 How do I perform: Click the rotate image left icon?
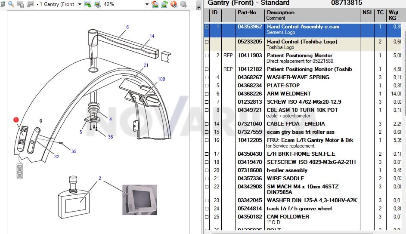point(155,4)
